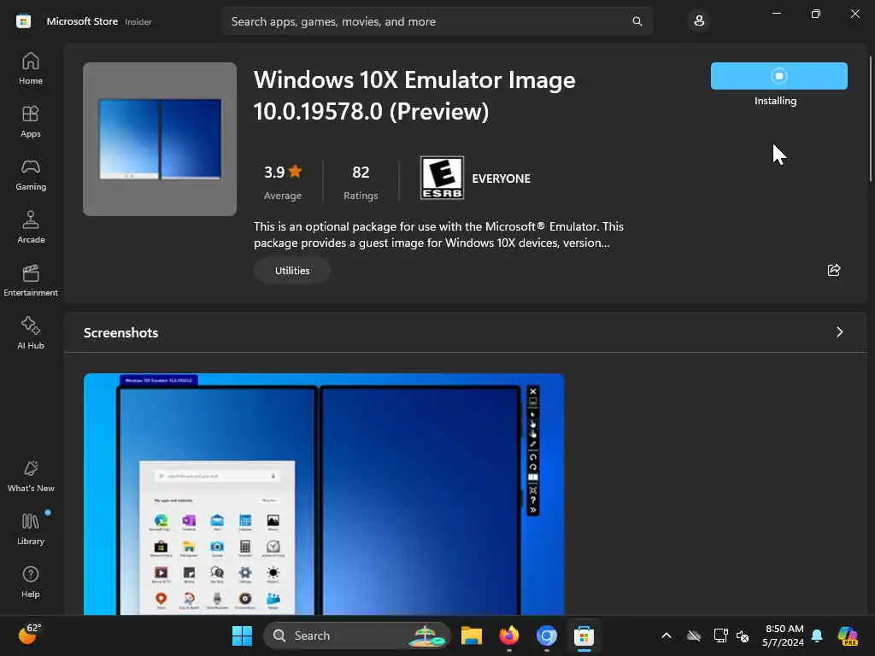875x656 pixels.
Task: Open the Apps section
Action: [x=31, y=121]
